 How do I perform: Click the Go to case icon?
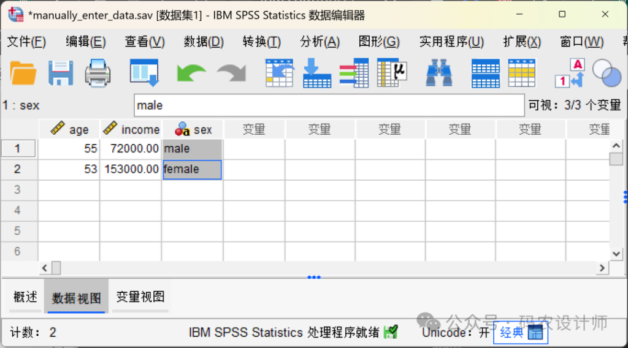[x=279, y=73]
